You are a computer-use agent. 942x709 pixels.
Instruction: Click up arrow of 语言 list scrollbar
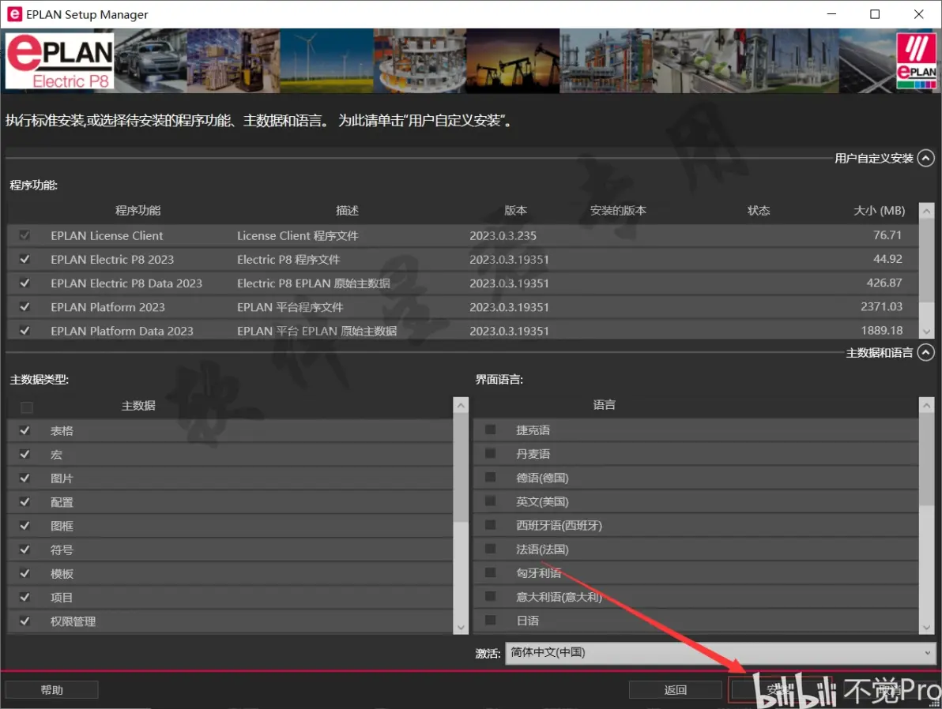(x=926, y=405)
